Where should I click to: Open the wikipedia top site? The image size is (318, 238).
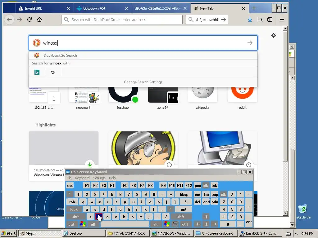pos(202,98)
